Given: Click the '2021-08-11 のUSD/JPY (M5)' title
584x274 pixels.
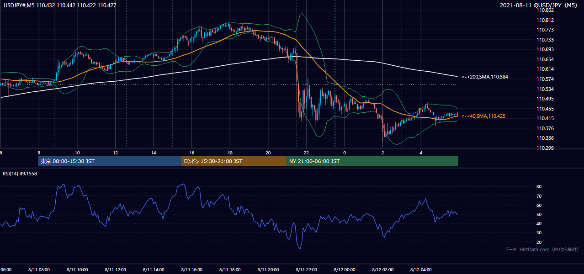Looking at the screenshot, I should [x=538, y=5].
